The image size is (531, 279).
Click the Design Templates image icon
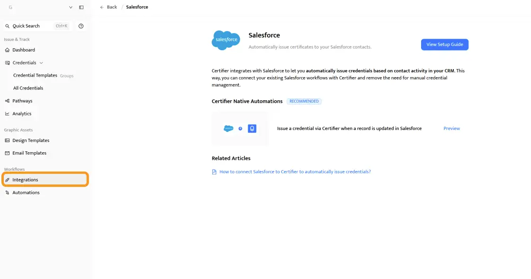(x=7, y=140)
